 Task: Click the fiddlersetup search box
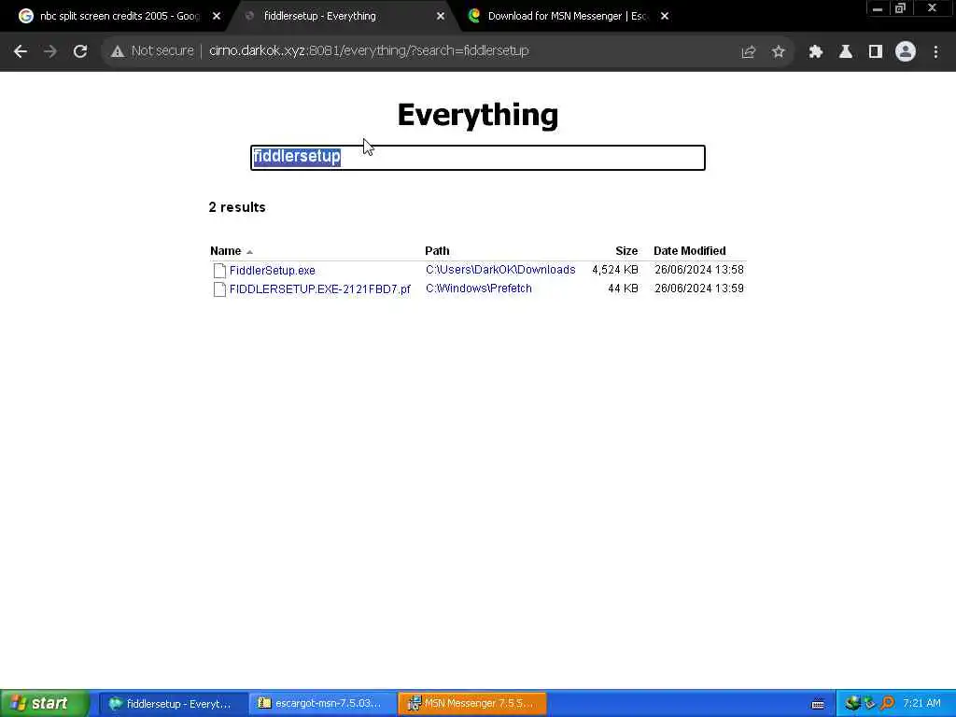pyautogui.click(x=478, y=157)
